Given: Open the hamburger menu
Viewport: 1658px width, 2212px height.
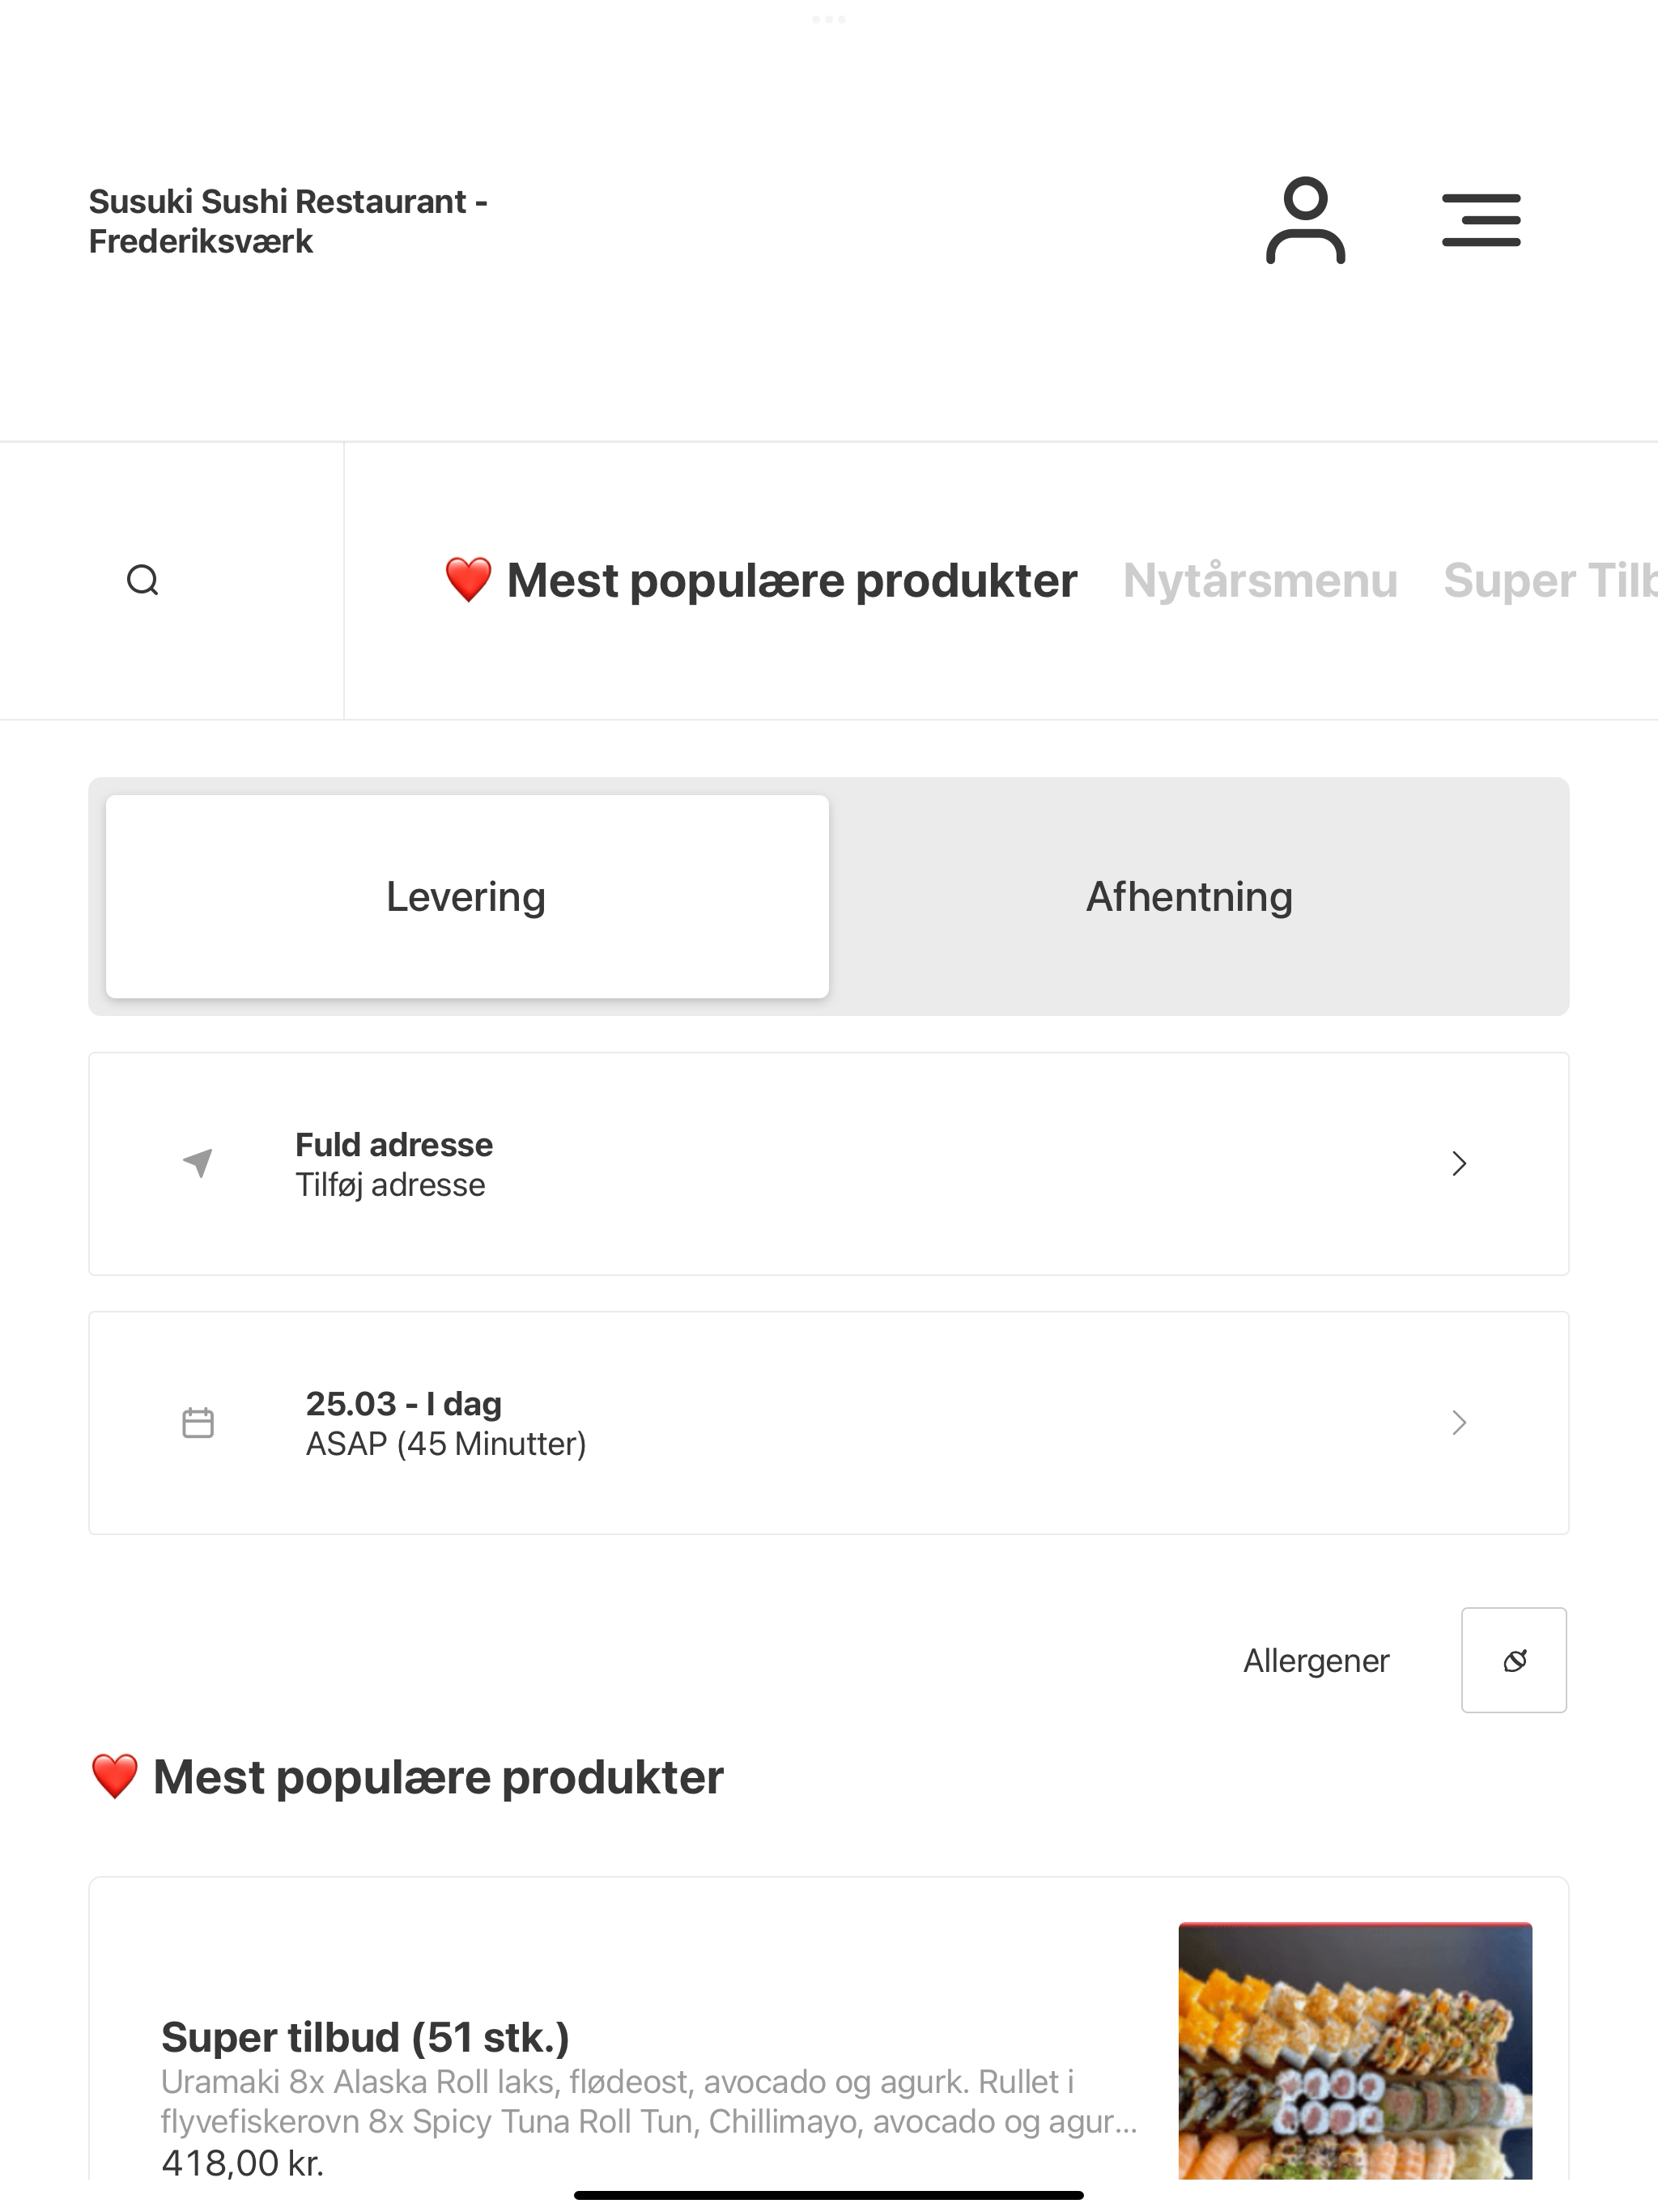Looking at the screenshot, I should 1481,221.
